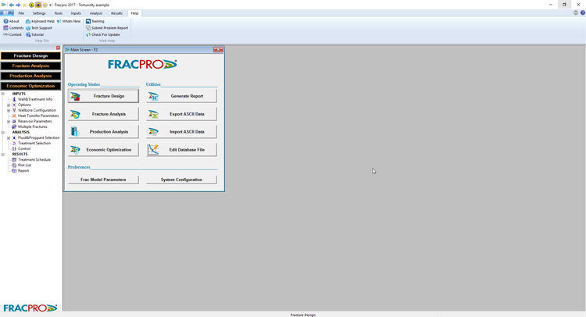Select Fracture Design mode in sidebar

[30, 55]
